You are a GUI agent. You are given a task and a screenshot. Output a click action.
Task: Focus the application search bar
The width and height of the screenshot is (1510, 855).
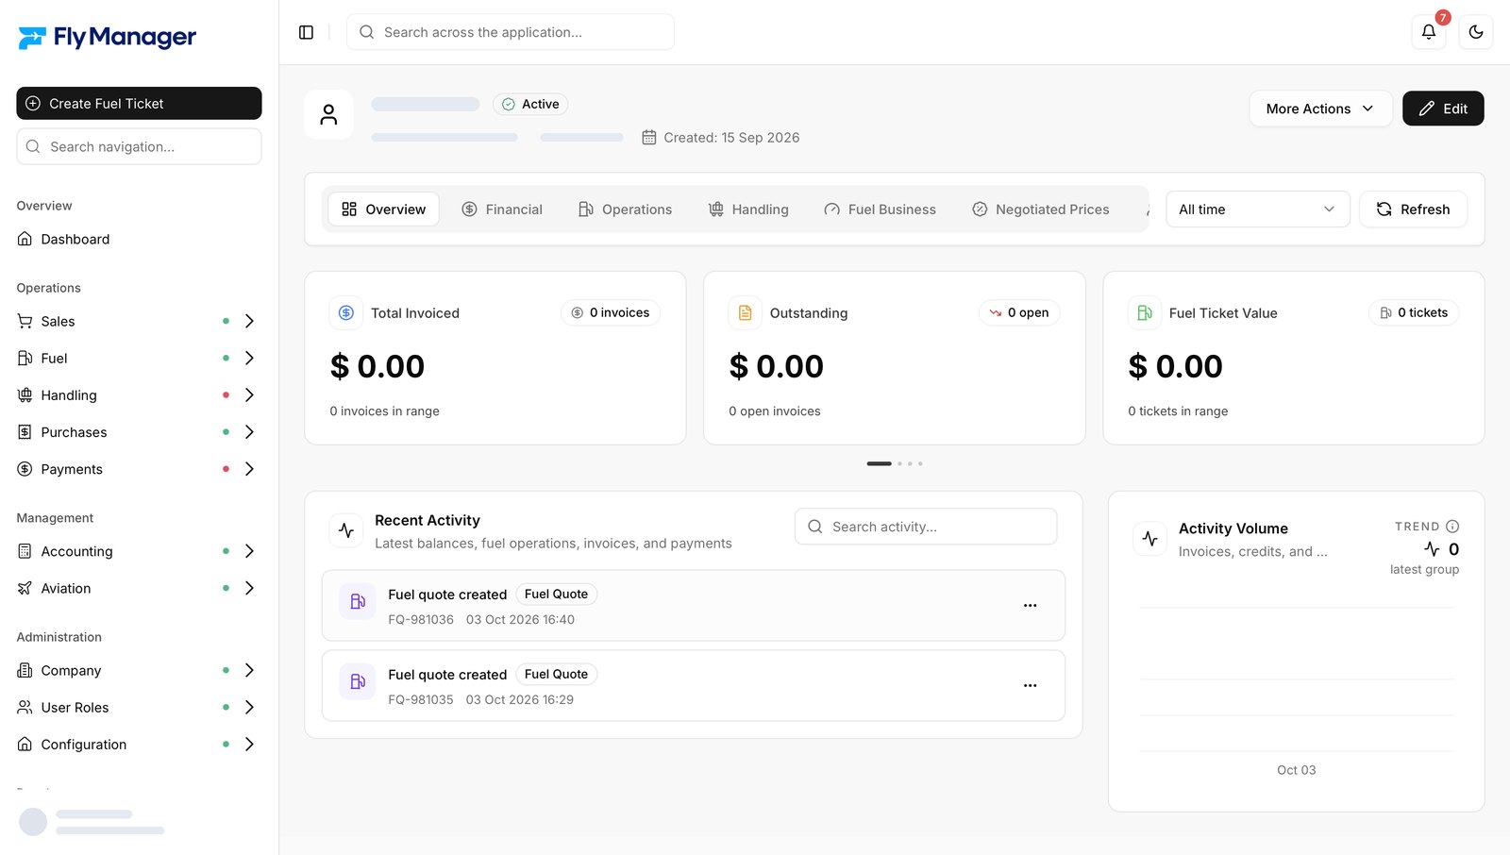click(511, 32)
